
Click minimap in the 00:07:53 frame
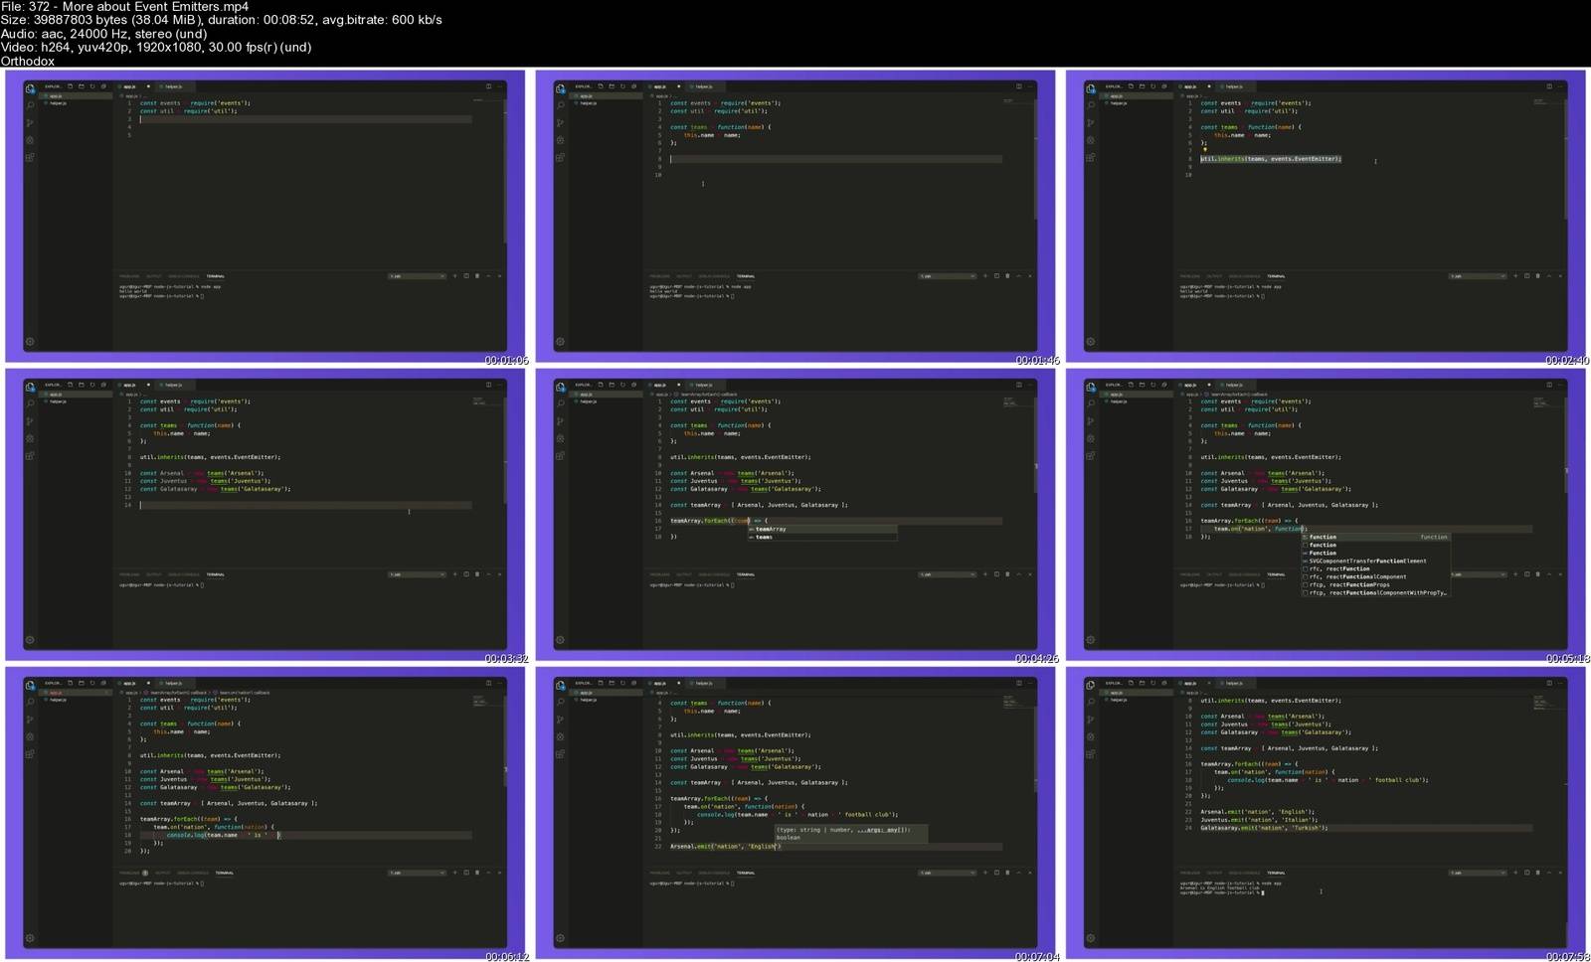click(1544, 705)
